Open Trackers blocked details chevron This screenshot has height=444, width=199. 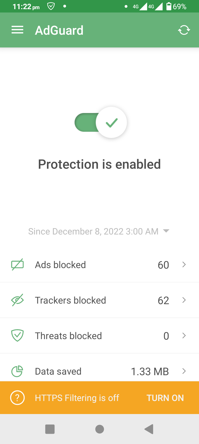click(184, 300)
